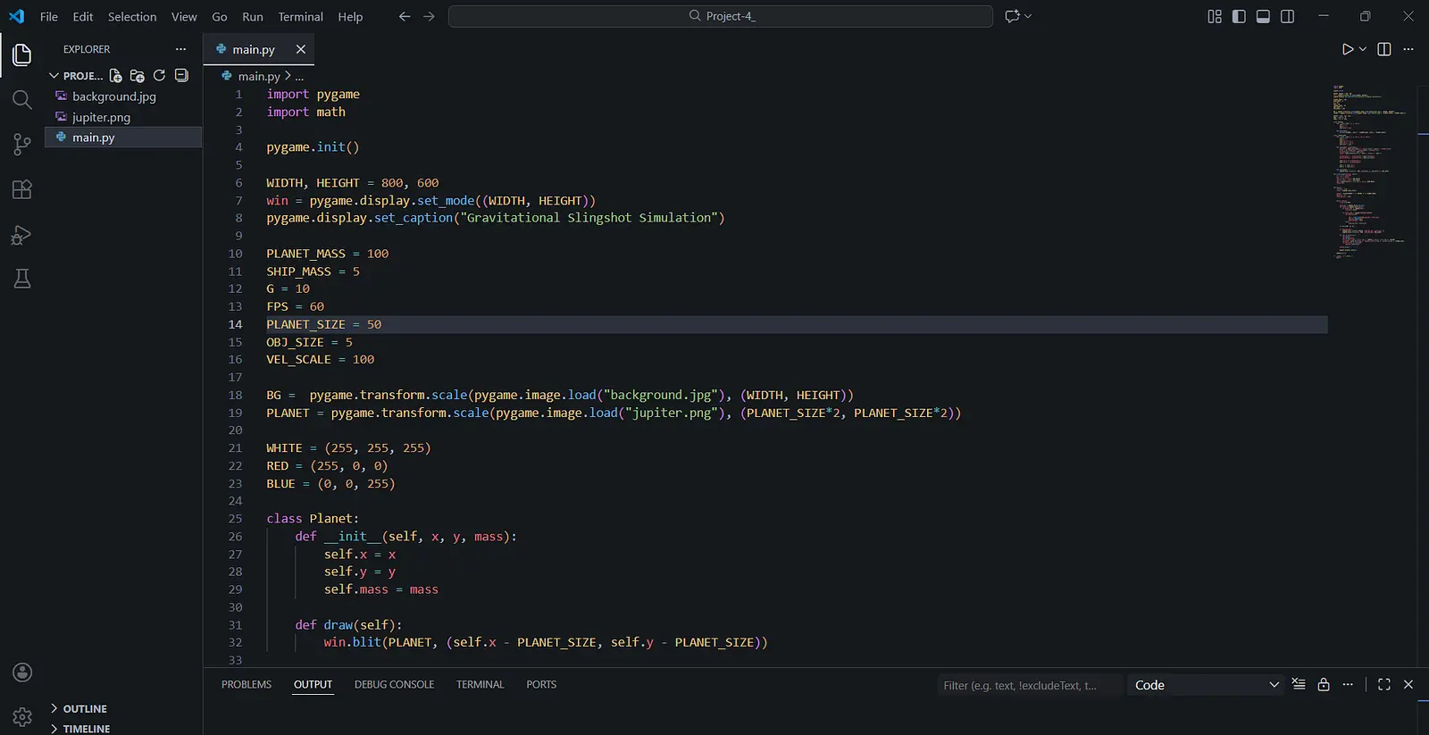Open the Extensions view
Image resolution: width=1429 pixels, height=735 pixels.
[x=22, y=189]
